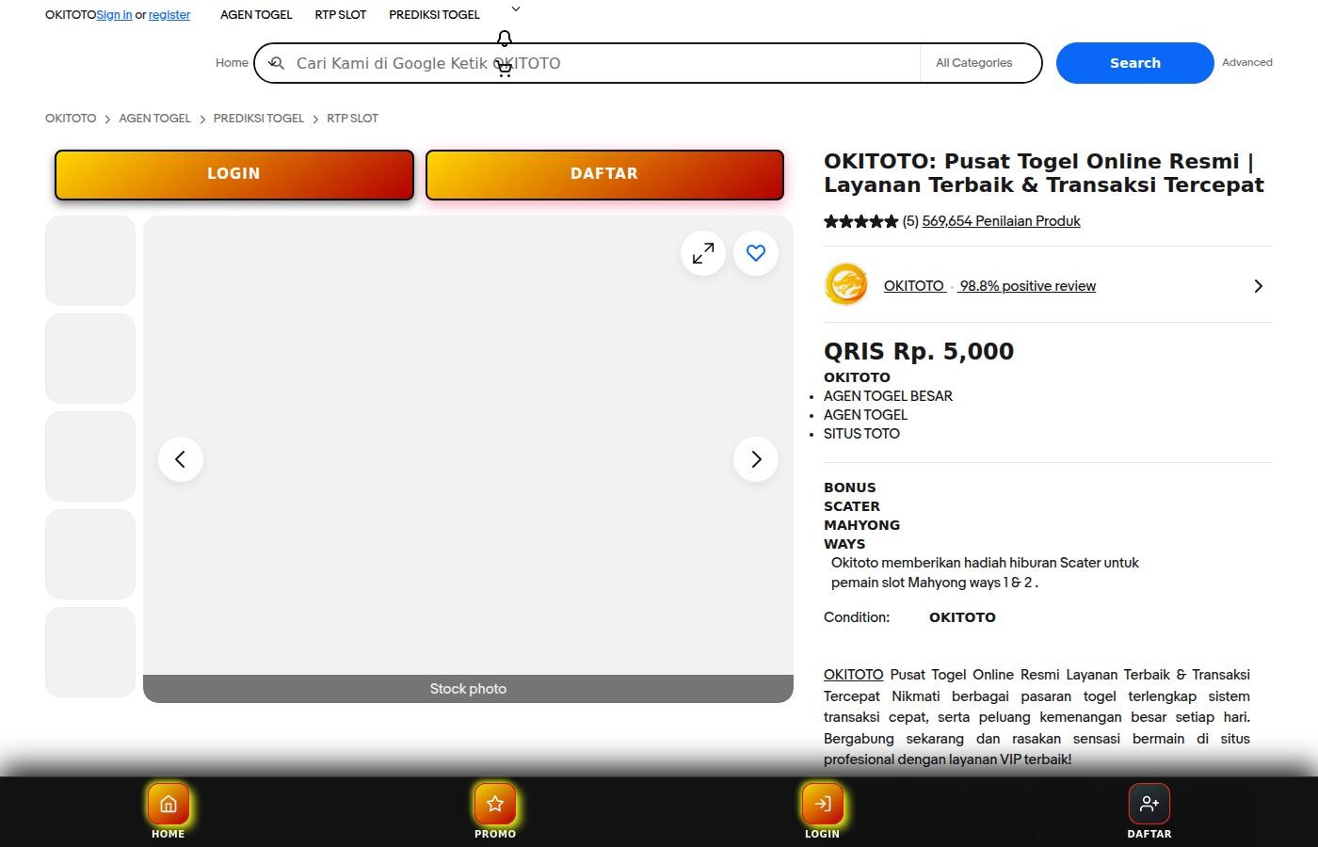Image resolution: width=1318 pixels, height=847 pixels.
Task: Expand the product image to fullscreen
Action: pos(703,253)
